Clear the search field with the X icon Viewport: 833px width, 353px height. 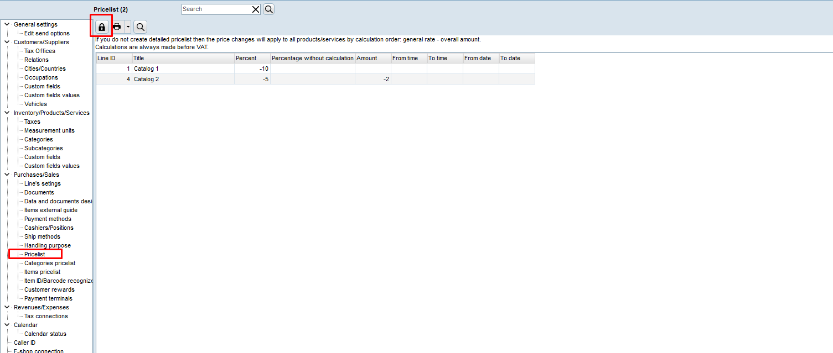(x=256, y=9)
